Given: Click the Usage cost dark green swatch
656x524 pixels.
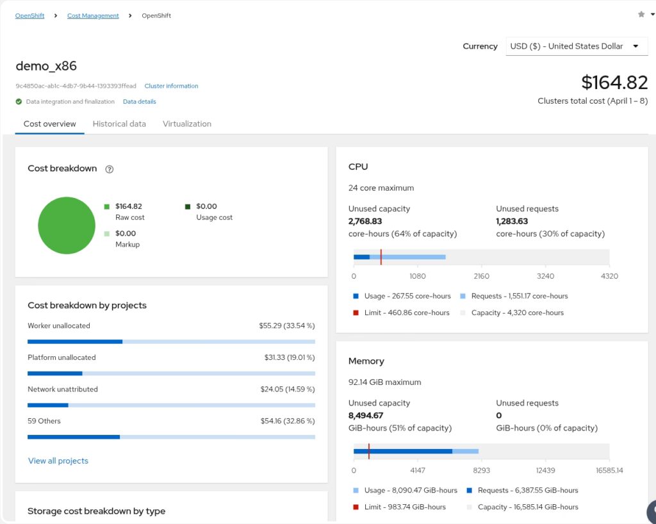Looking at the screenshot, I should 188,206.
